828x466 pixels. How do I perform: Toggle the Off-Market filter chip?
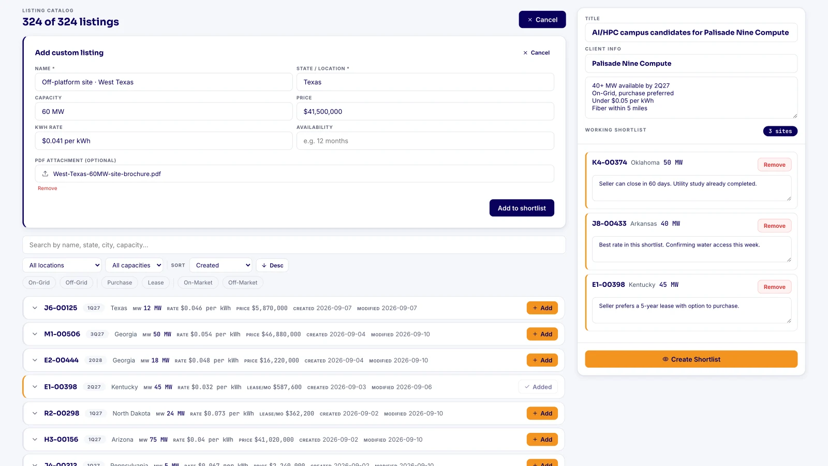[x=243, y=283]
